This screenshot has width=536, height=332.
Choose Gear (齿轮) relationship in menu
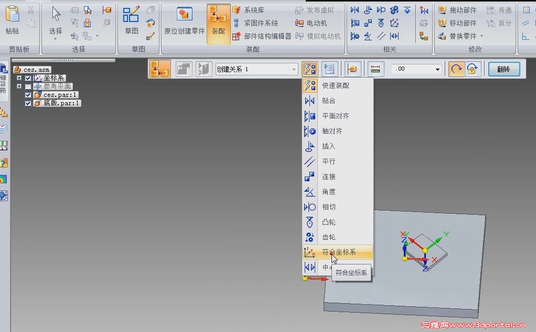pos(337,237)
